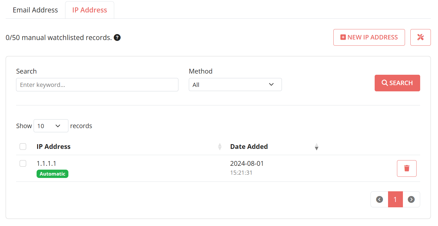Expand the Show records count dropdown
This screenshot has height=226, width=438.
[x=51, y=126]
